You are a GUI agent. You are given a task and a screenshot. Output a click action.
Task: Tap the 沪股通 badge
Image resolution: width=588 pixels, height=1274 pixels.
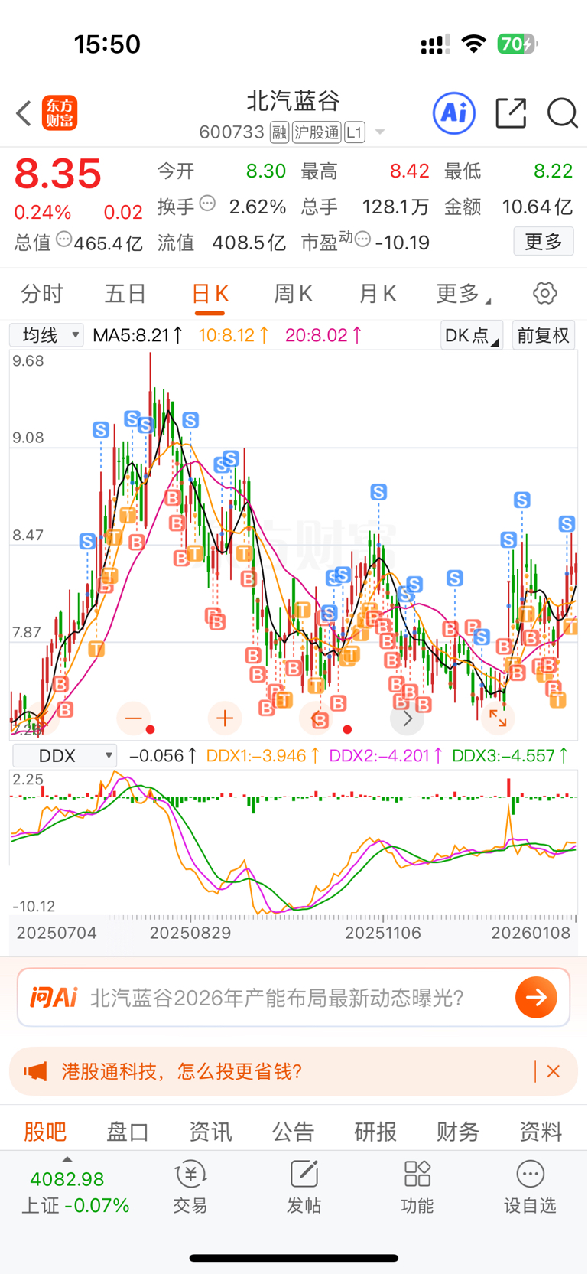click(x=317, y=132)
